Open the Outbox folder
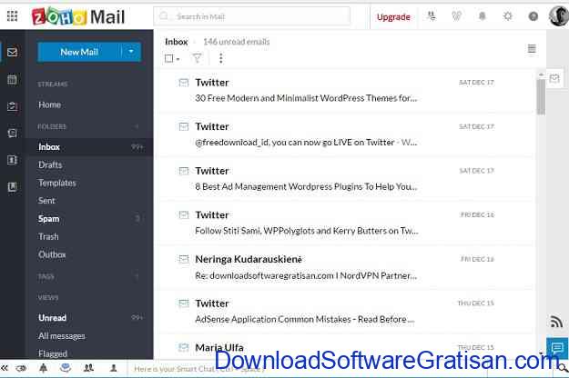Image resolution: width=569 pixels, height=378 pixels. click(x=52, y=254)
